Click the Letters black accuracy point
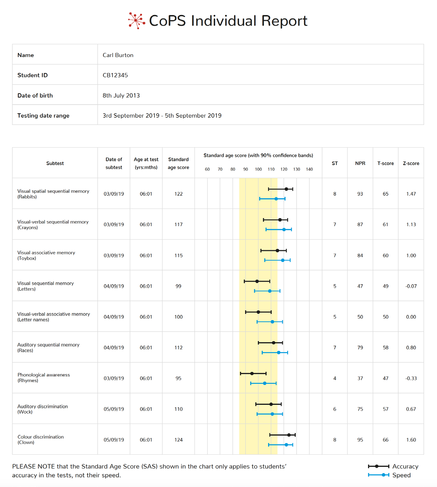Image resolution: width=437 pixels, height=487 pixels. (x=257, y=281)
